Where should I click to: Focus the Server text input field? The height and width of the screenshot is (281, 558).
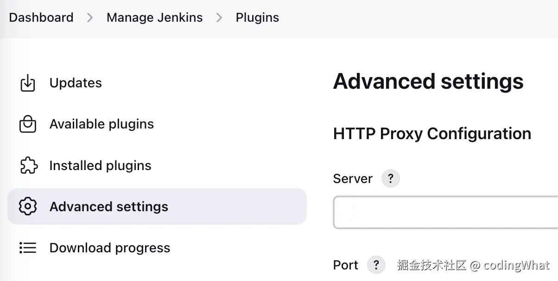pyautogui.click(x=445, y=213)
